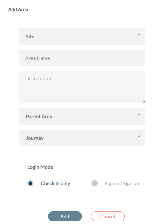Select the Check in only radio button
This screenshot has width=167, height=224.
pos(30,183)
